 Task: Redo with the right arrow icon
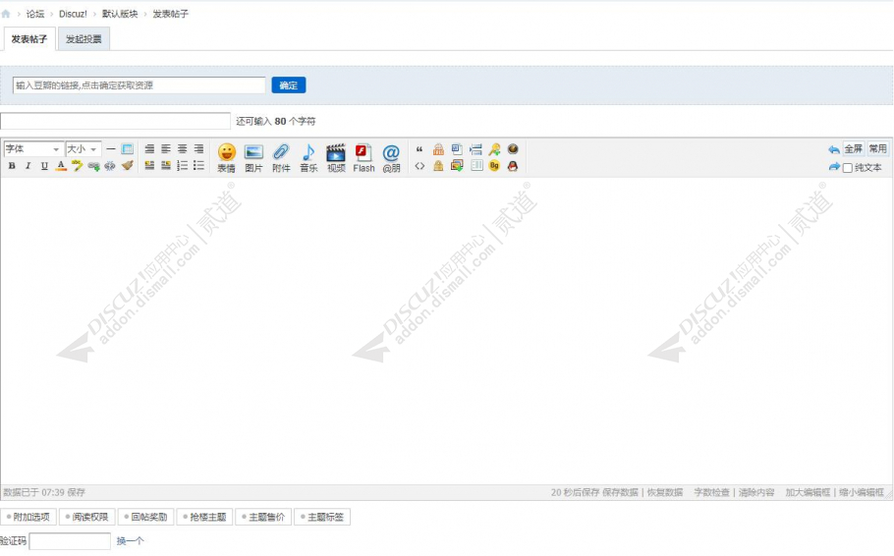[x=834, y=167]
